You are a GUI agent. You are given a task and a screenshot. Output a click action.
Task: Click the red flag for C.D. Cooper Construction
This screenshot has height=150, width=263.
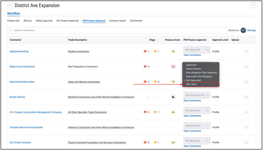pos(145,112)
